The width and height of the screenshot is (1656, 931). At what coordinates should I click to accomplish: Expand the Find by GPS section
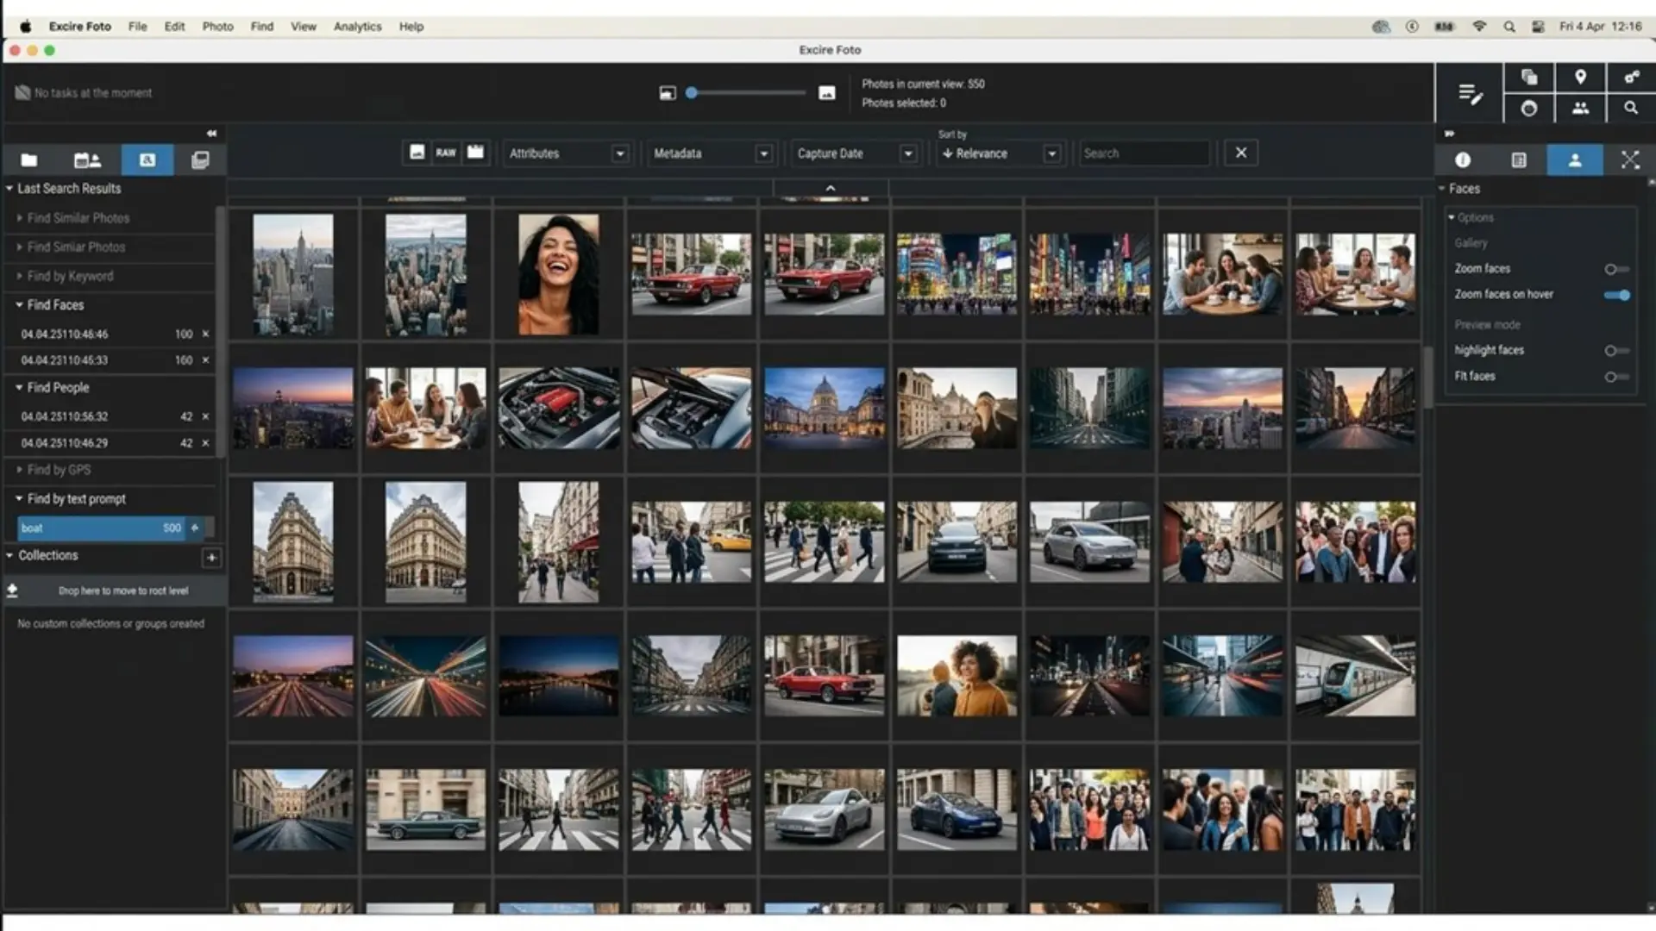pyautogui.click(x=53, y=470)
